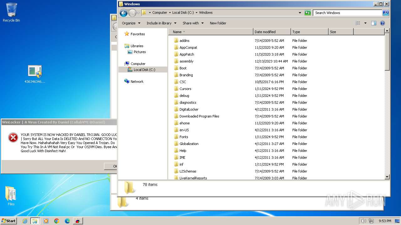Screen dimensions: 401x225
Task: Select the DigitalLocker folder
Action: click(189, 109)
